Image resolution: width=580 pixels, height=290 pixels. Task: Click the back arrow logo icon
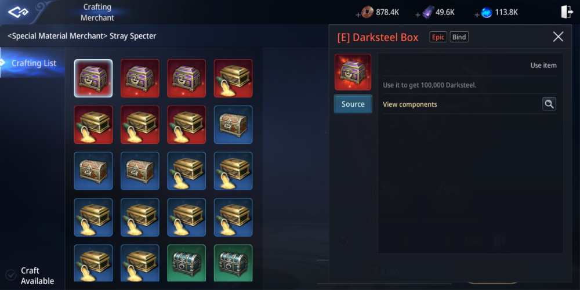[x=18, y=12]
